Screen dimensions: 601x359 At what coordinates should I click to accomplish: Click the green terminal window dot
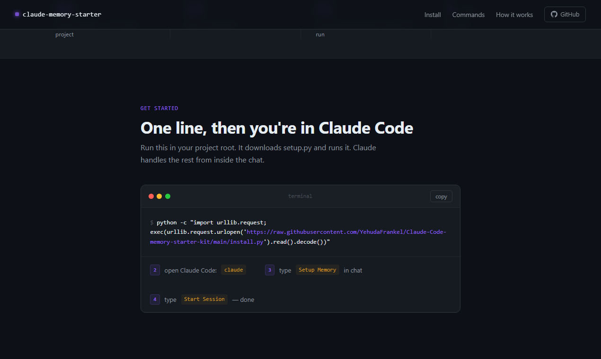click(x=168, y=196)
